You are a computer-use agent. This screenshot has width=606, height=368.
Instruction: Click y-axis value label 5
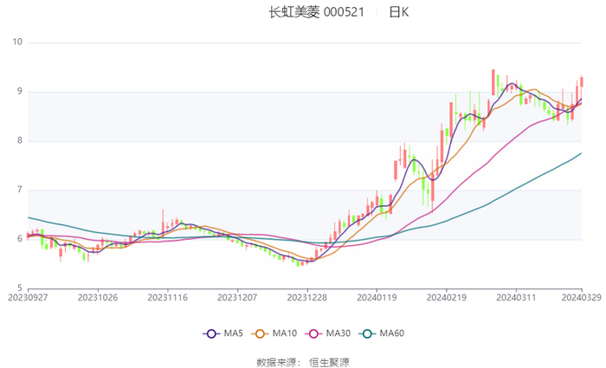tap(20, 288)
